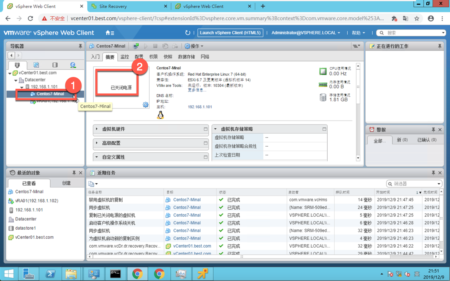Click the snapshot icon in the toolbar
450x281 pixels.
(165, 46)
